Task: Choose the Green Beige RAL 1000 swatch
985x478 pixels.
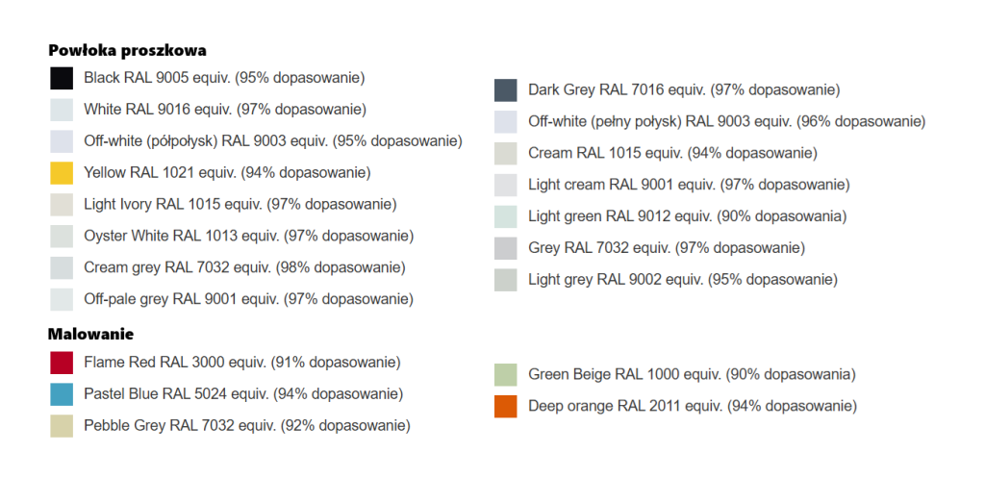Action: pos(506,375)
